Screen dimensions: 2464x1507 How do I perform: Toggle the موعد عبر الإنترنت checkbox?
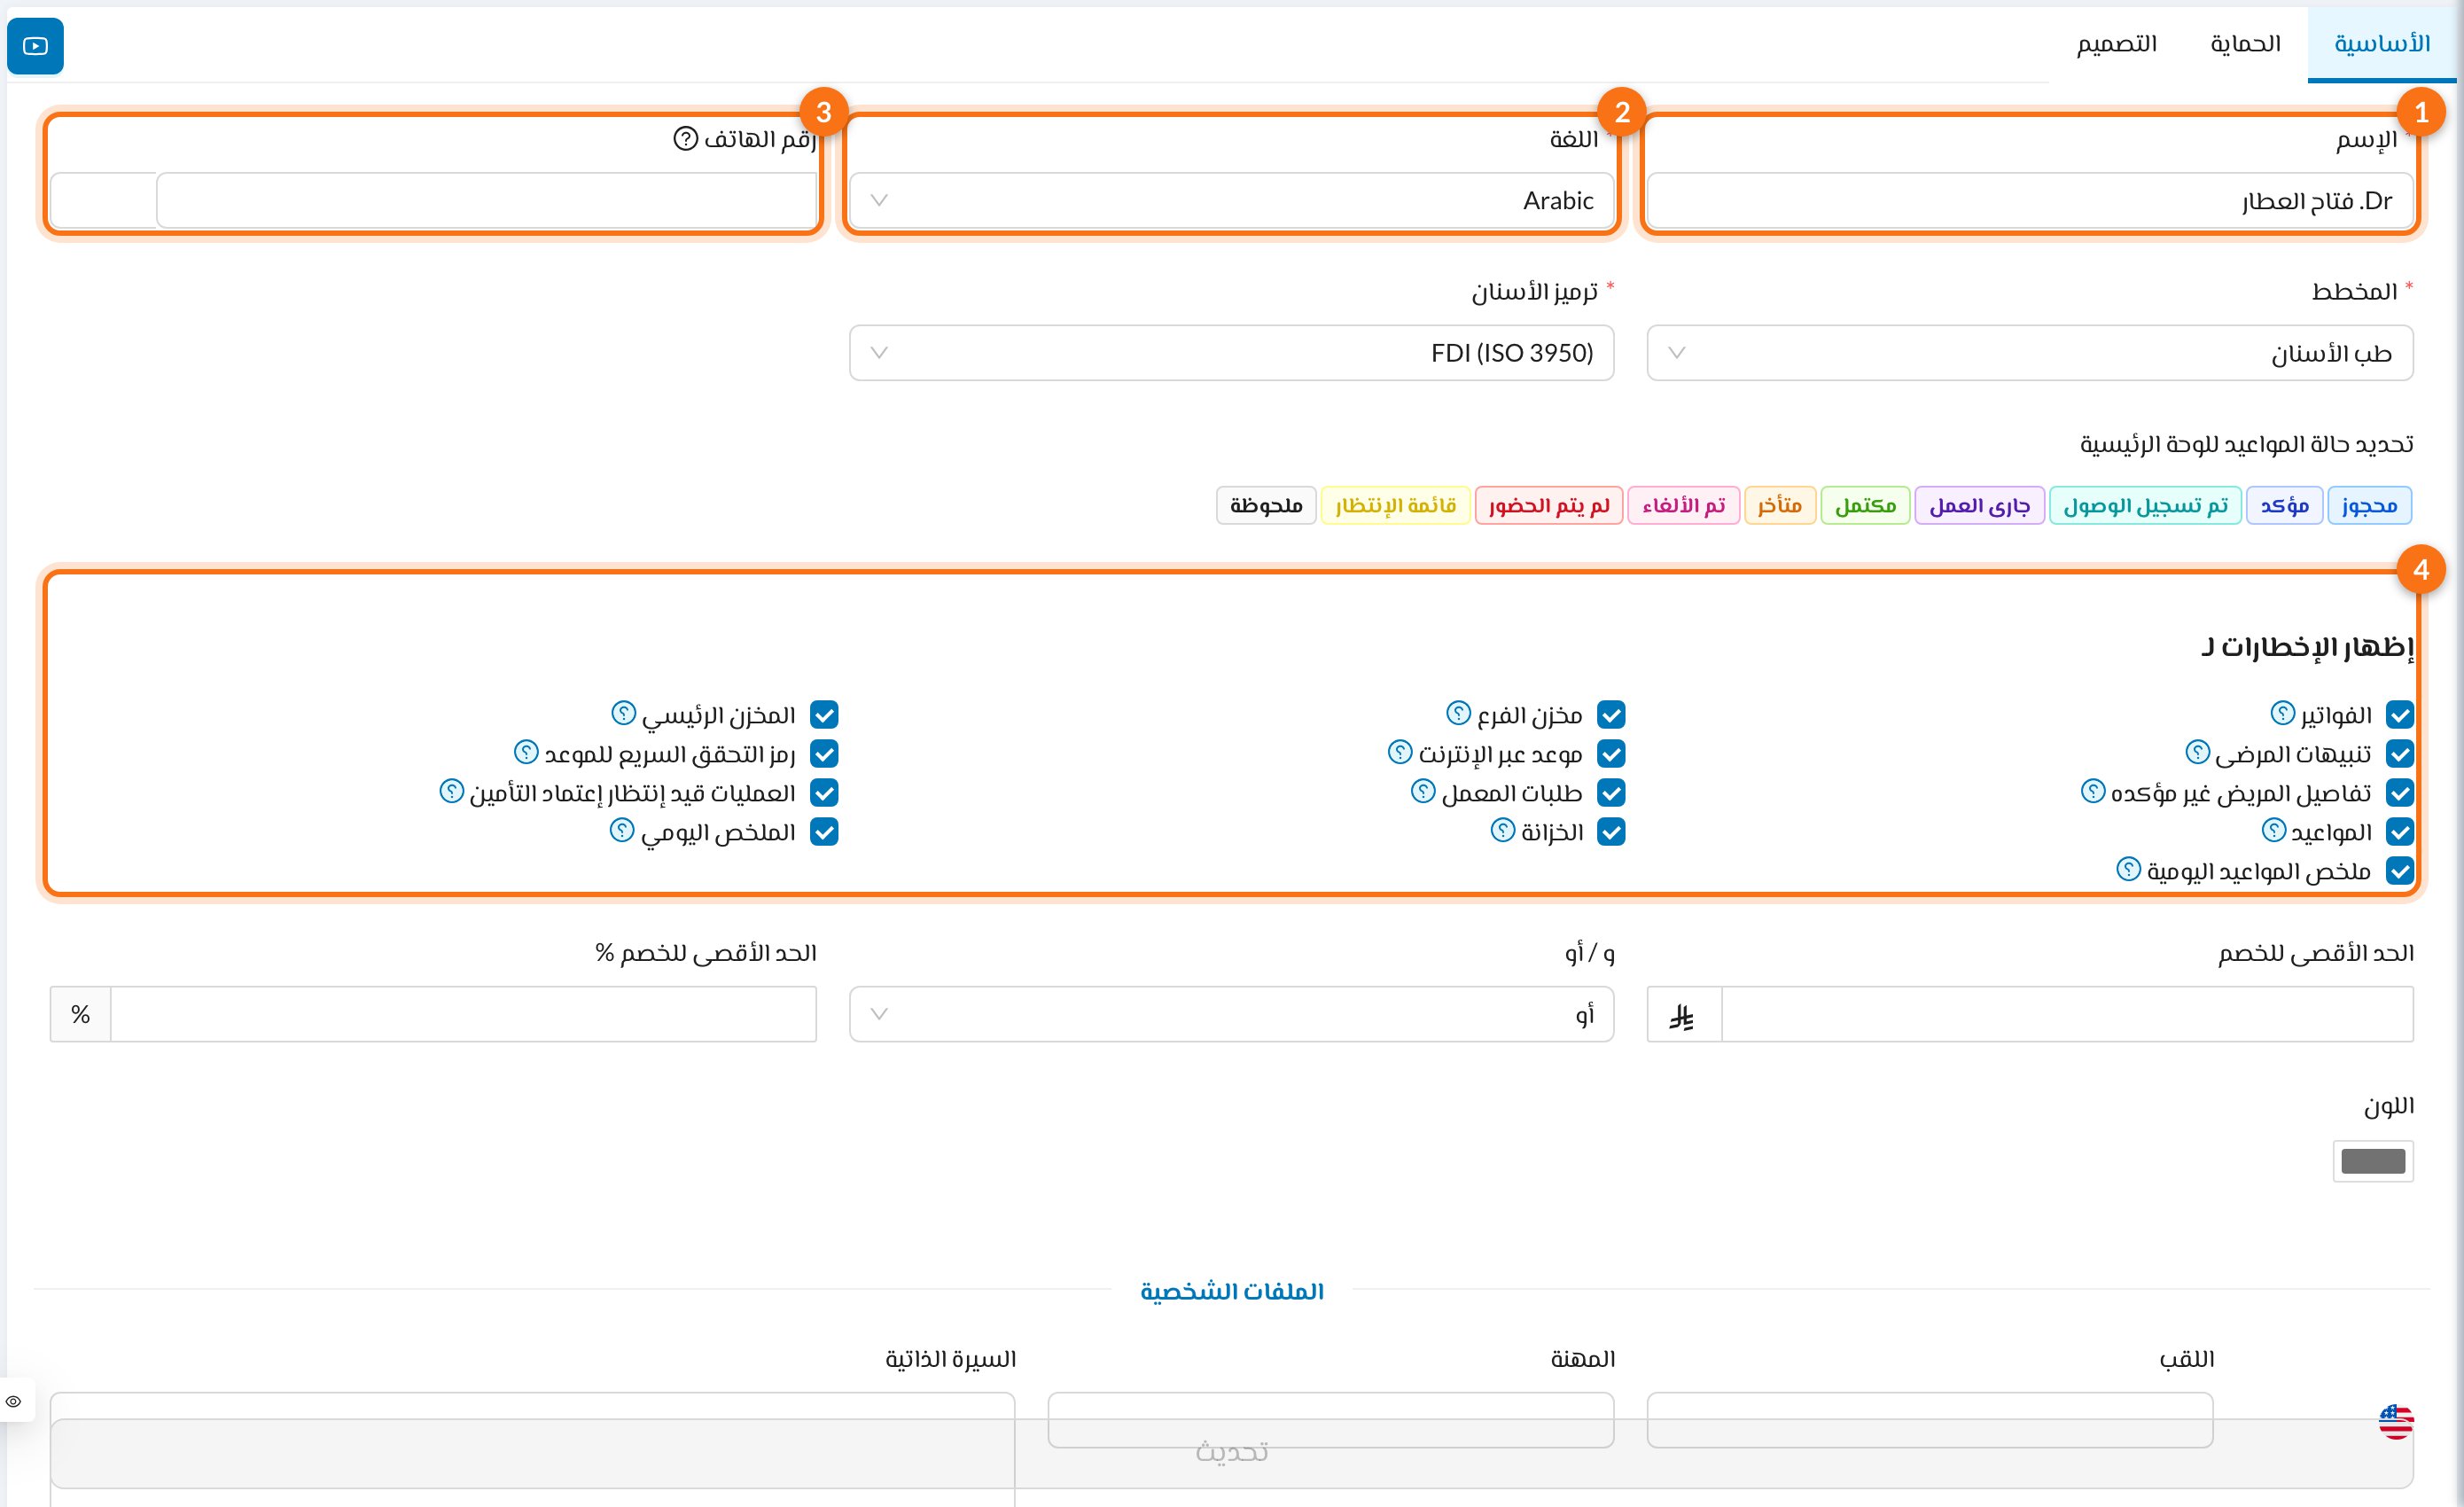click(x=1611, y=754)
